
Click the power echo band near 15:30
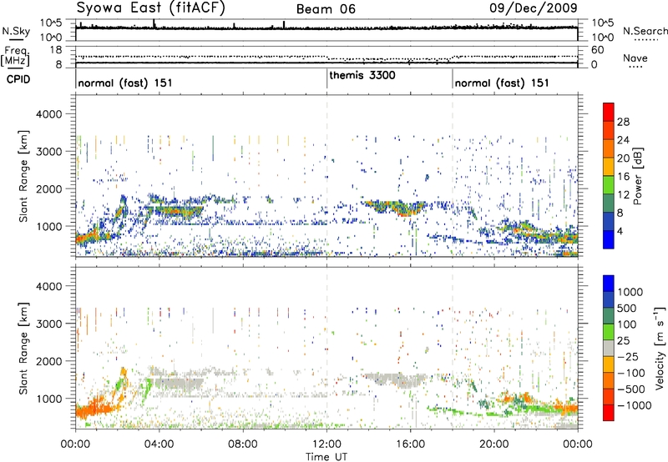pyautogui.click(x=396, y=207)
